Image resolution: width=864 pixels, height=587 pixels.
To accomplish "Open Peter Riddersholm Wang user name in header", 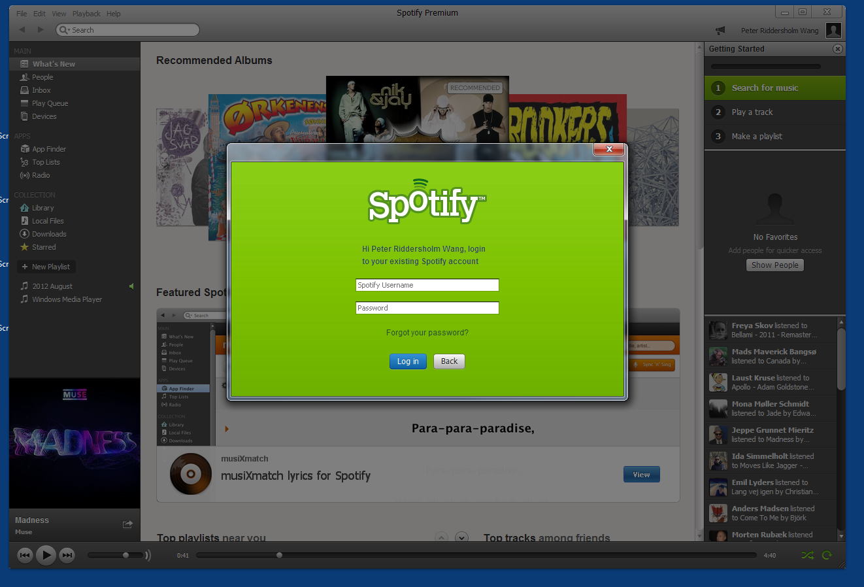I will pos(780,31).
